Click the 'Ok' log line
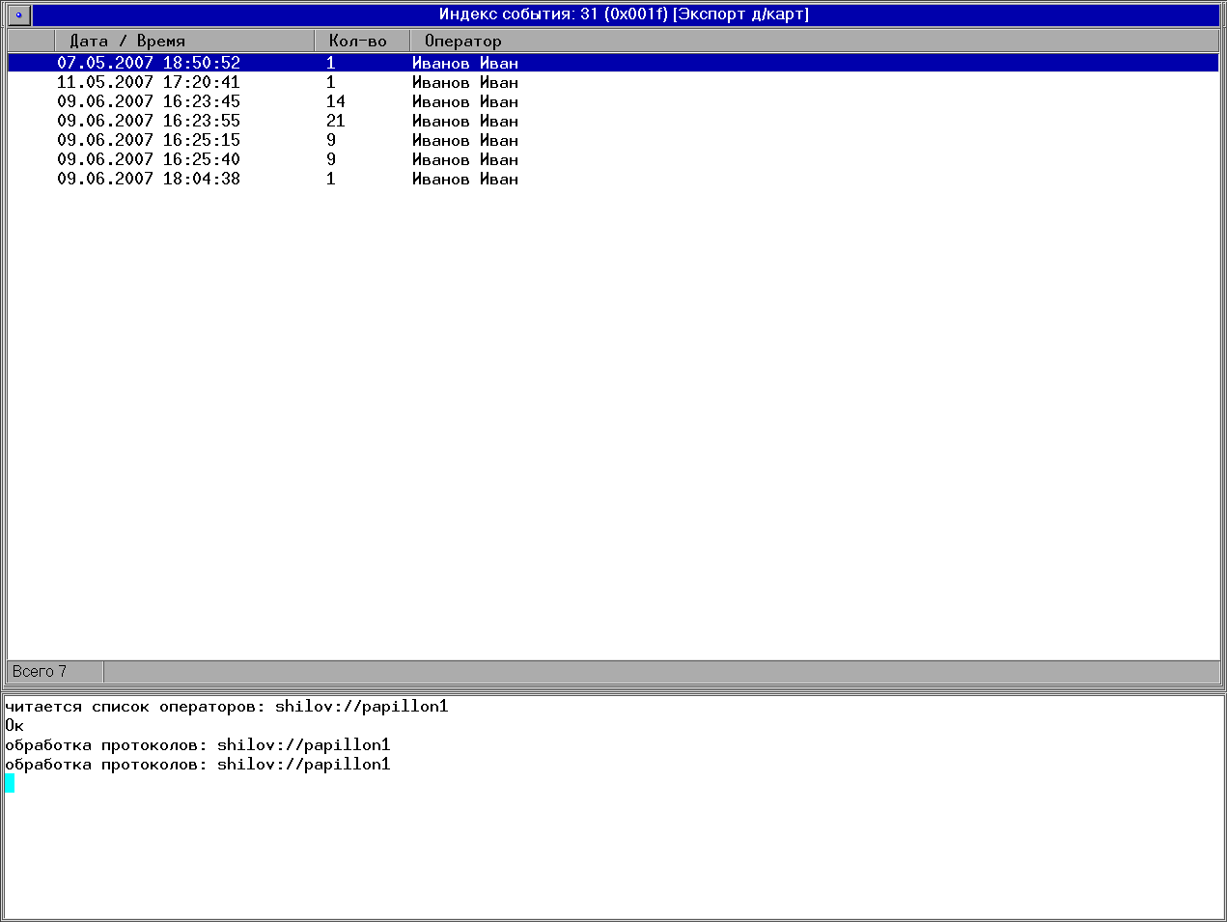 (14, 726)
